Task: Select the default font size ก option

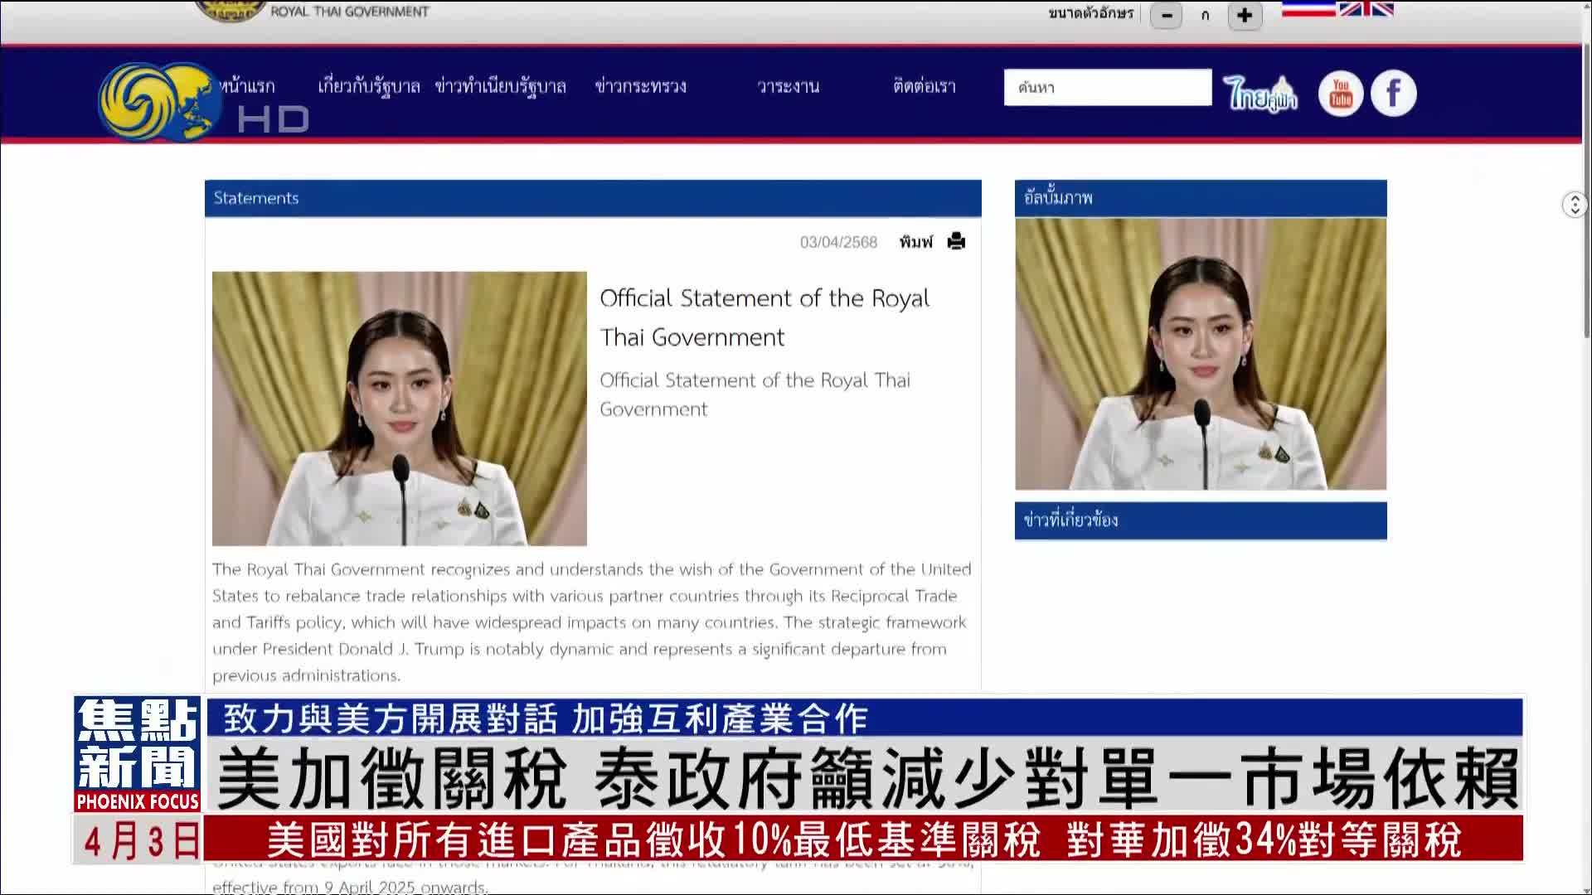Action: (x=1205, y=16)
